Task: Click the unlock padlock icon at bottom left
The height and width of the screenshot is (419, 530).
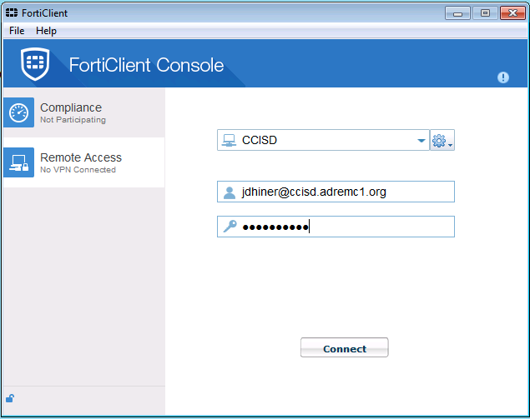Action: click(10, 398)
